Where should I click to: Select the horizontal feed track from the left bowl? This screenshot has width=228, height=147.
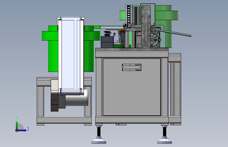[x=112, y=27]
